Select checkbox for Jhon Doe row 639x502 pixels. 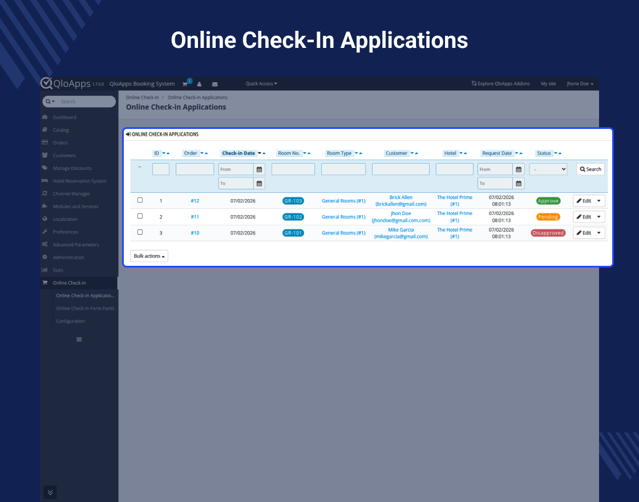click(140, 216)
